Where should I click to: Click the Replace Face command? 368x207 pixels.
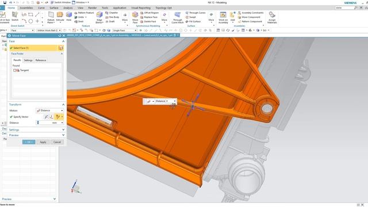pyautogui.click(x=149, y=17)
